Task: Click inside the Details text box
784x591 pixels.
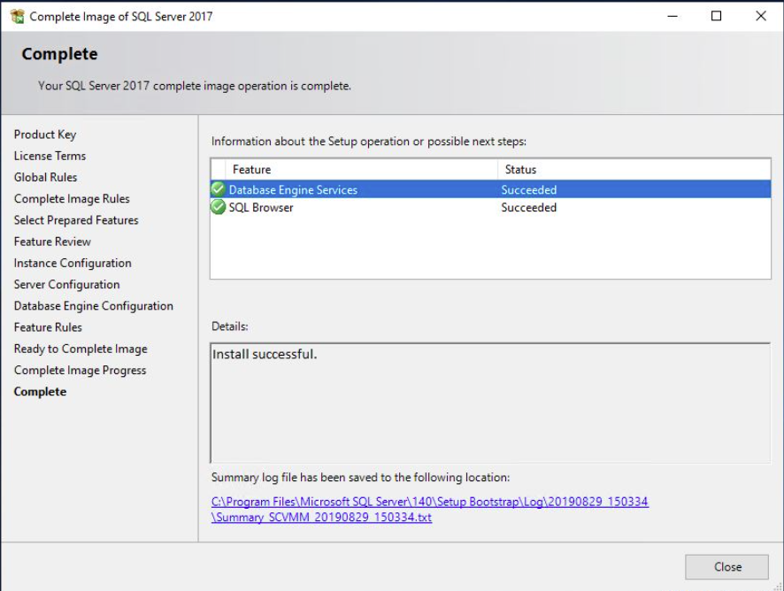Action: pos(490,403)
